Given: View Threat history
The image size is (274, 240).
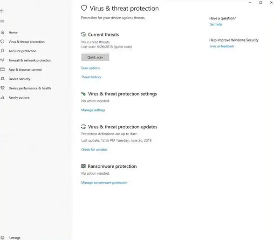Looking at the screenshot, I should point(91,77).
